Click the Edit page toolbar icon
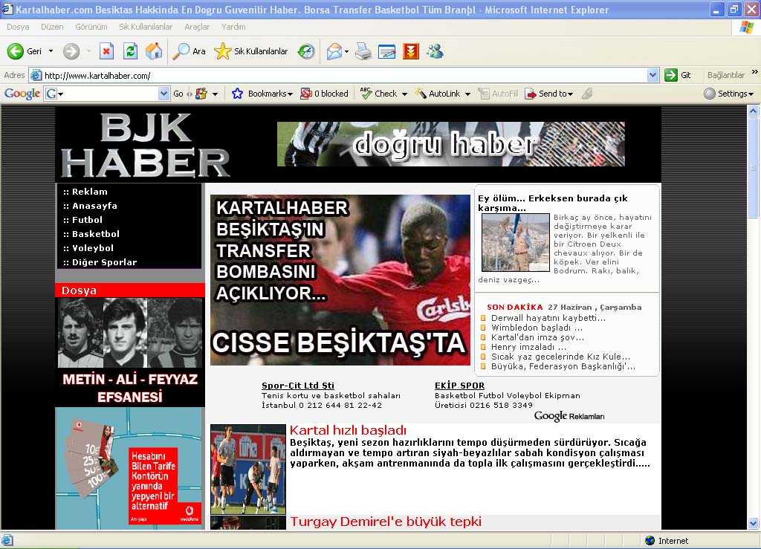The height and width of the screenshot is (549, 761). point(386,51)
